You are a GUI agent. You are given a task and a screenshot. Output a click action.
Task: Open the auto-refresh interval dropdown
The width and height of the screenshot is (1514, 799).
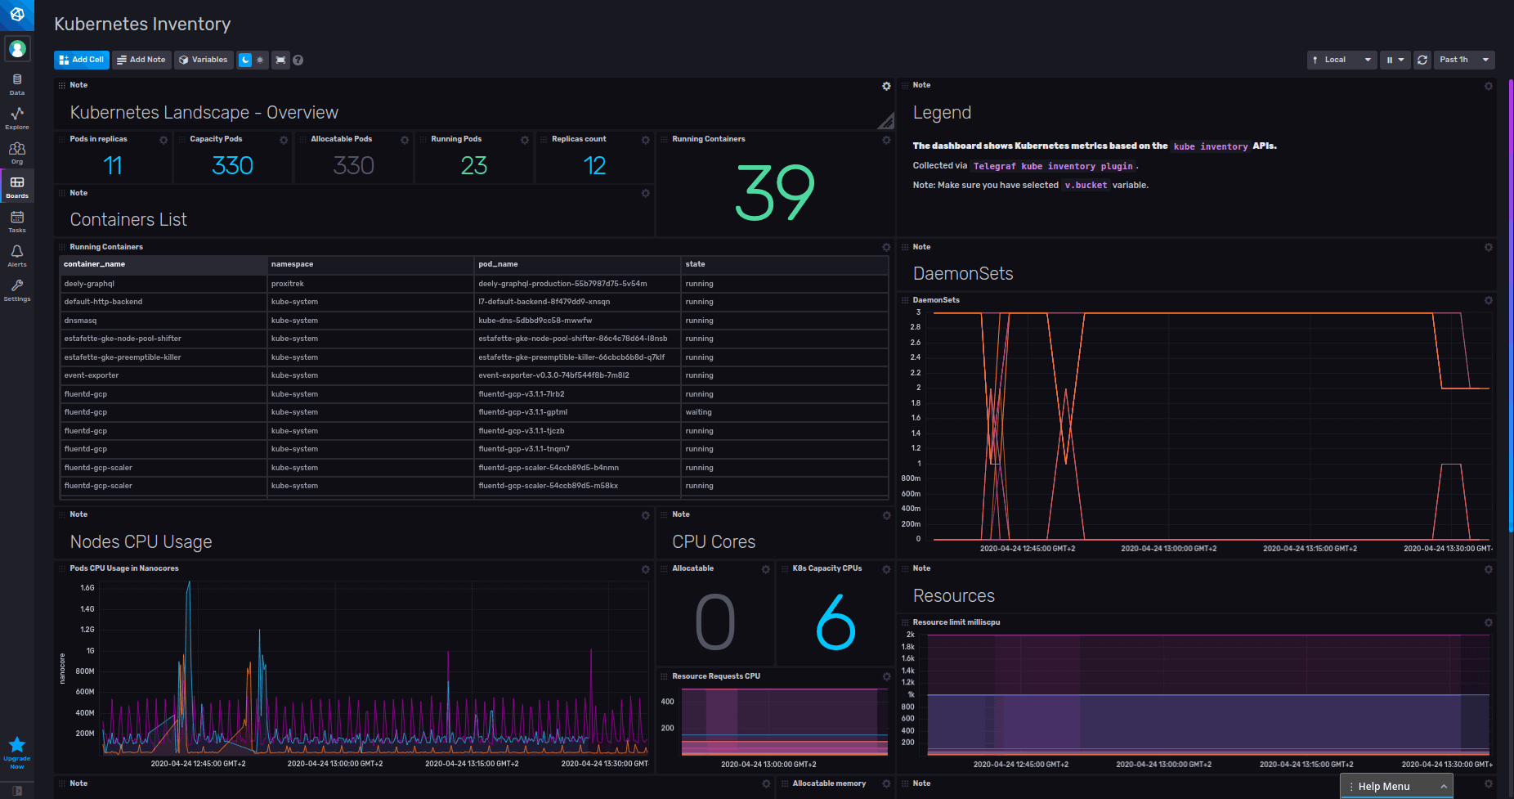(x=1401, y=60)
